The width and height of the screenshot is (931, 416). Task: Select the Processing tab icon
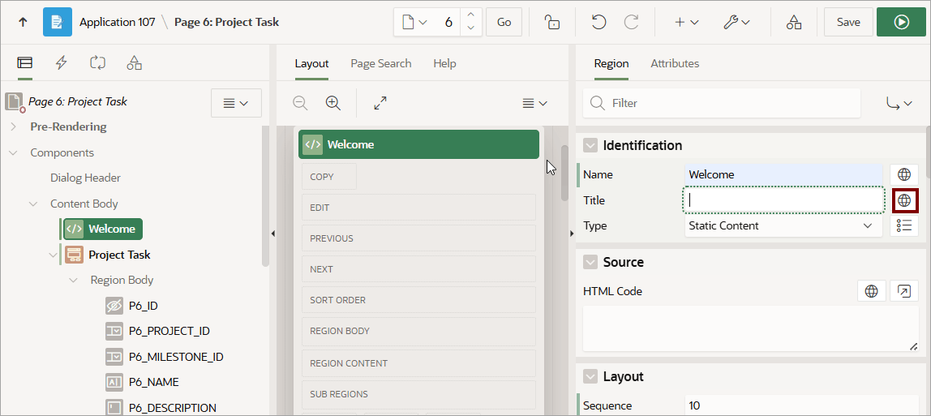click(x=97, y=62)
